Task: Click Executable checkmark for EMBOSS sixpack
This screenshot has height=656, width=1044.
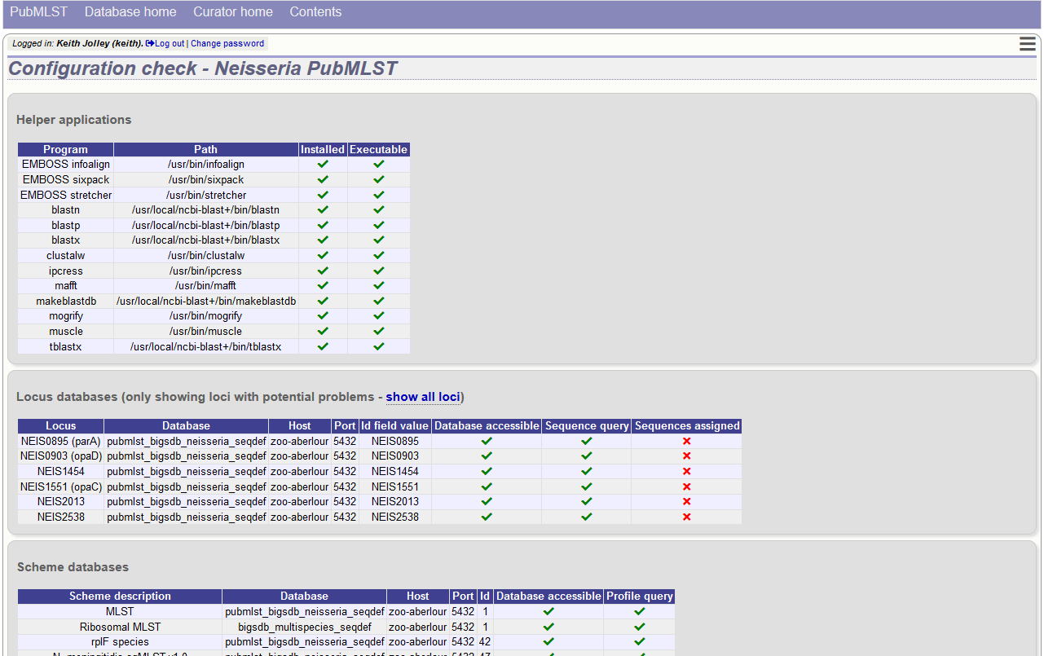Action: click(x=379, y=179)
